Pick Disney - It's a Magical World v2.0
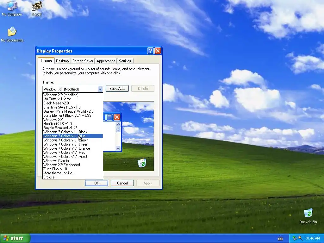The image size is (324, 243). pyautogui.click(x=72, y=111)
